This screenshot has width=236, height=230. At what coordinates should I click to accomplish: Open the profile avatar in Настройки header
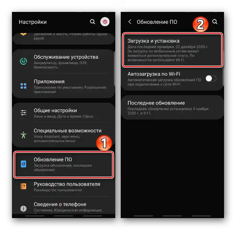[105, 22]
